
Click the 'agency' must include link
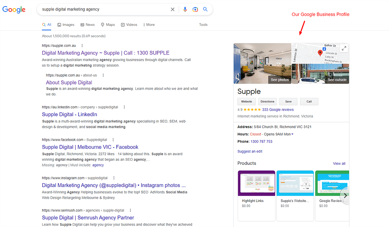click(98, 165)
